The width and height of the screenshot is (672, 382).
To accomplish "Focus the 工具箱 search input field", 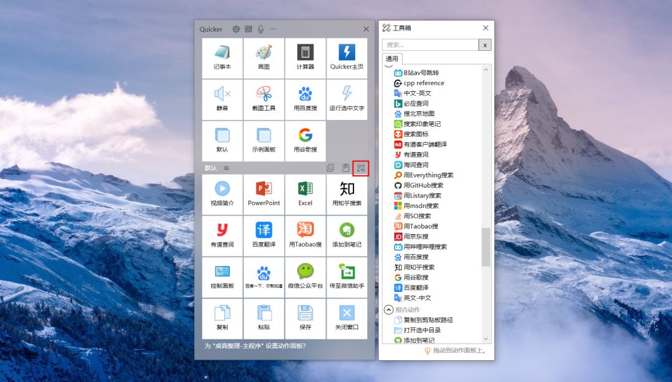I will click(x=431, y=45).
